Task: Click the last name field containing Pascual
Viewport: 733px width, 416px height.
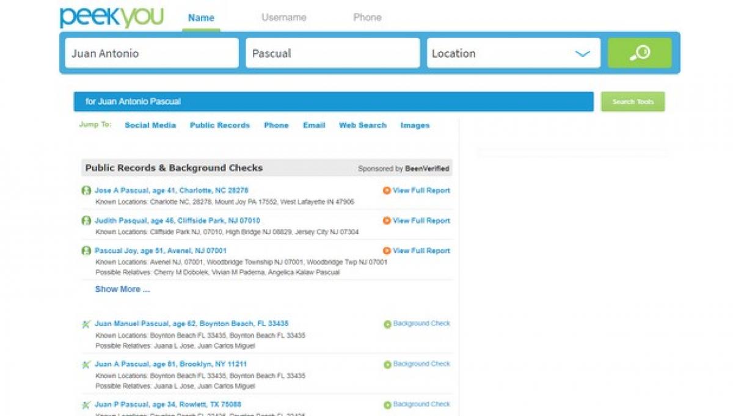Action: pos(332,53)
